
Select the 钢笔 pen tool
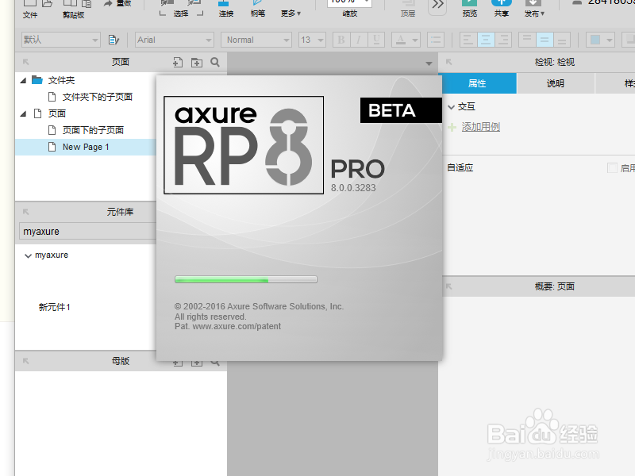click(x=257, y=8)
